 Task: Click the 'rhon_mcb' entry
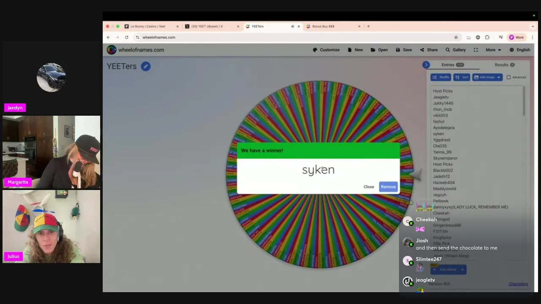[442, 109]
